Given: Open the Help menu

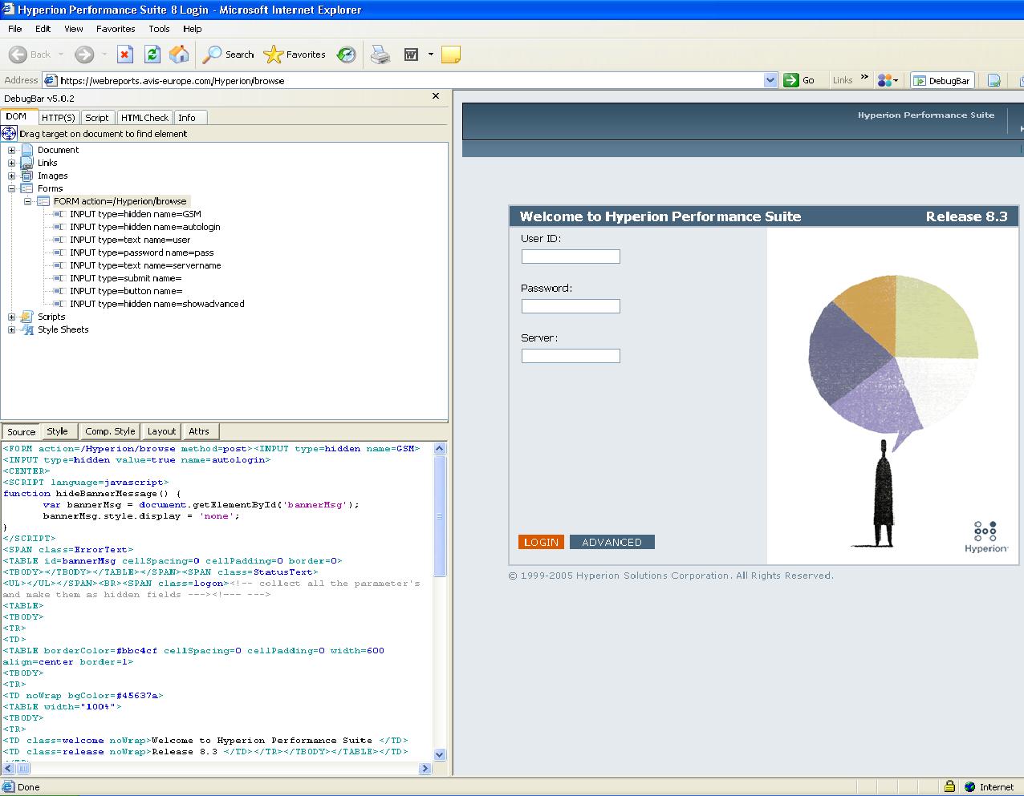Looking at the screenshot, I should (x=192, y=29).
